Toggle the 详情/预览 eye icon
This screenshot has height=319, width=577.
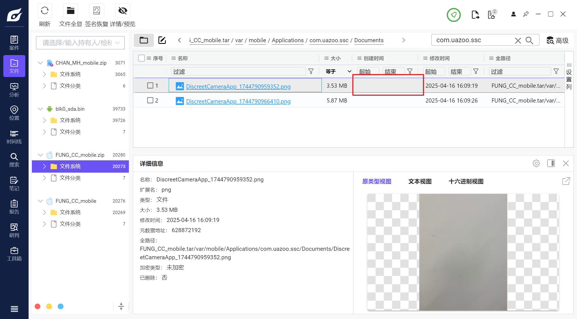(123, 11)
